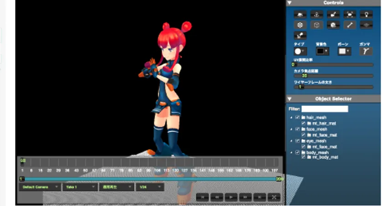The height and width of the screenshot is (206, 383).
Task: Jump to the first frame button
Action: 202,197
